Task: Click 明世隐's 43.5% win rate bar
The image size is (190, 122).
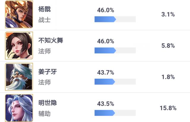Action: pos(115,113)
